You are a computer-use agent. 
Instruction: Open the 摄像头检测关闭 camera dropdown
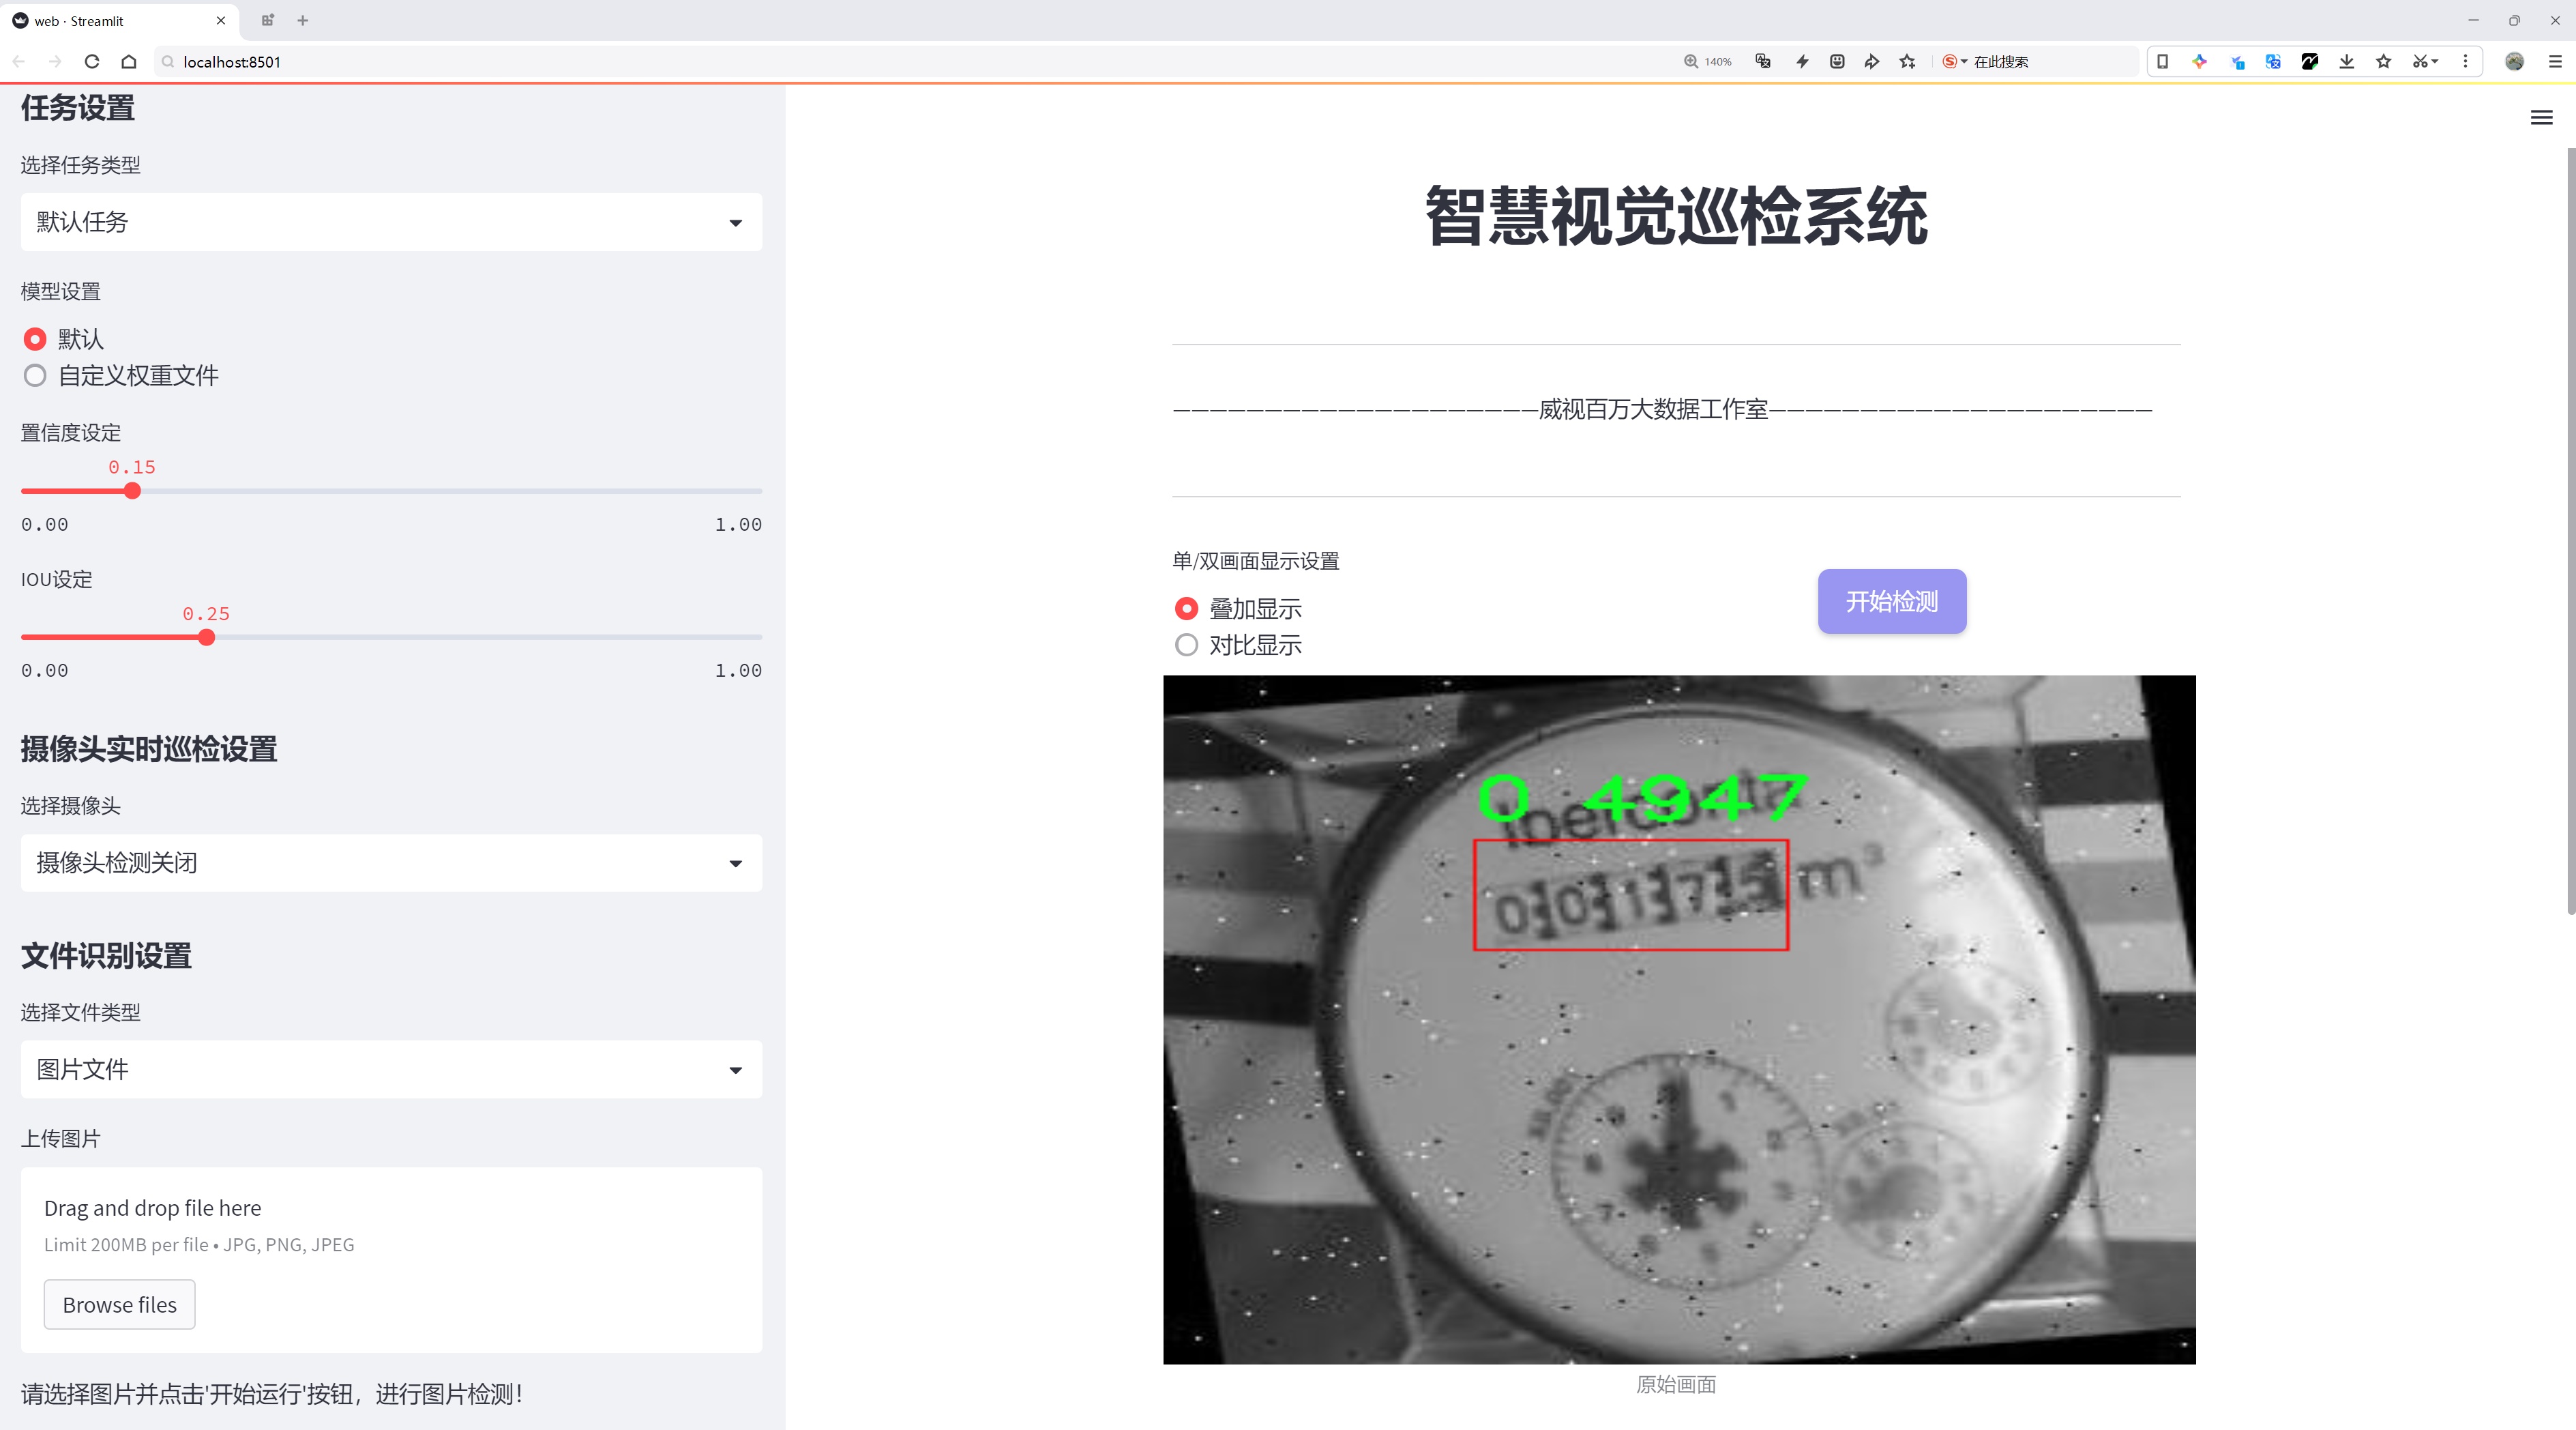pyautogui.click(x=390, y=862)
